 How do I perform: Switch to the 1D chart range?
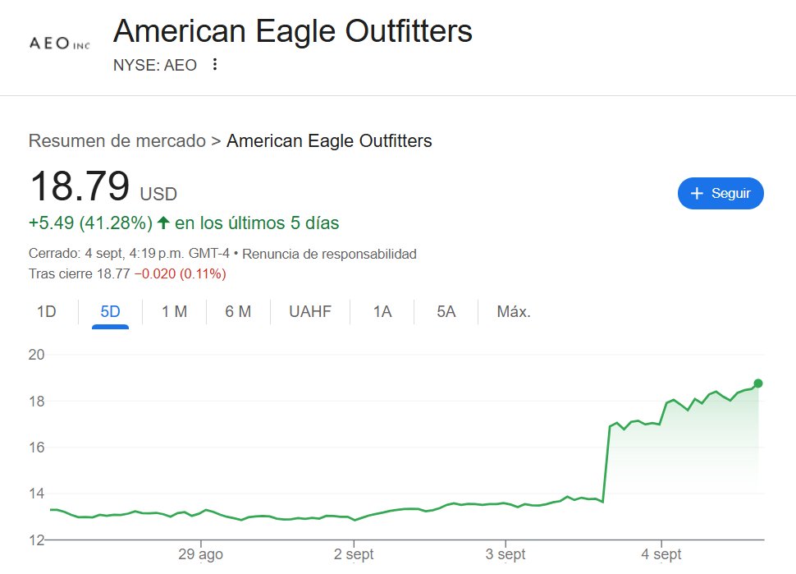pyautogui.click(x=47, y=312)
